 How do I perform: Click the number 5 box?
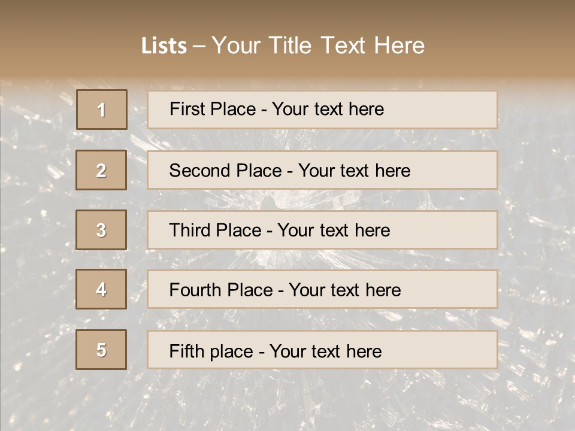pos(101,350)
